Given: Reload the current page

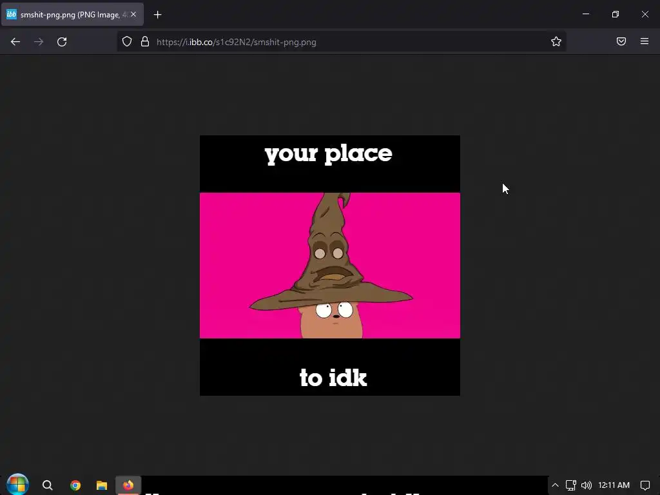Looking at the screenshot, I should pyautogui.click(x=62, y=42).
